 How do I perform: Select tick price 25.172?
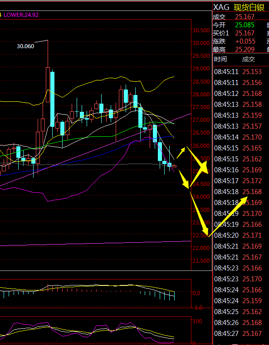tap(252, 181)
